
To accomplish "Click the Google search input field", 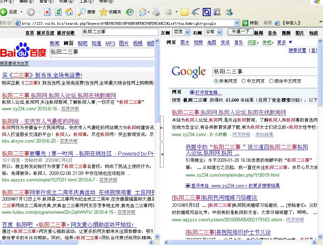I will [265, 71].
